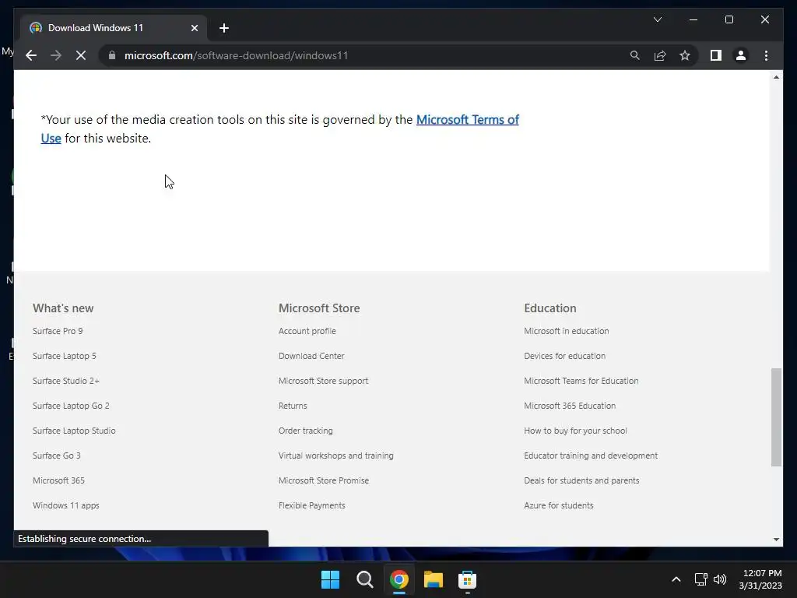The image size is (797, 598).
Task: Open Deals for students and parents link
Action: click(581, 480)
